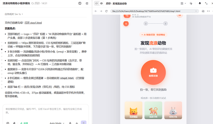
Task: Click the 拍一张，帮它找到救助 hint text
Action: tap(153, 90)
